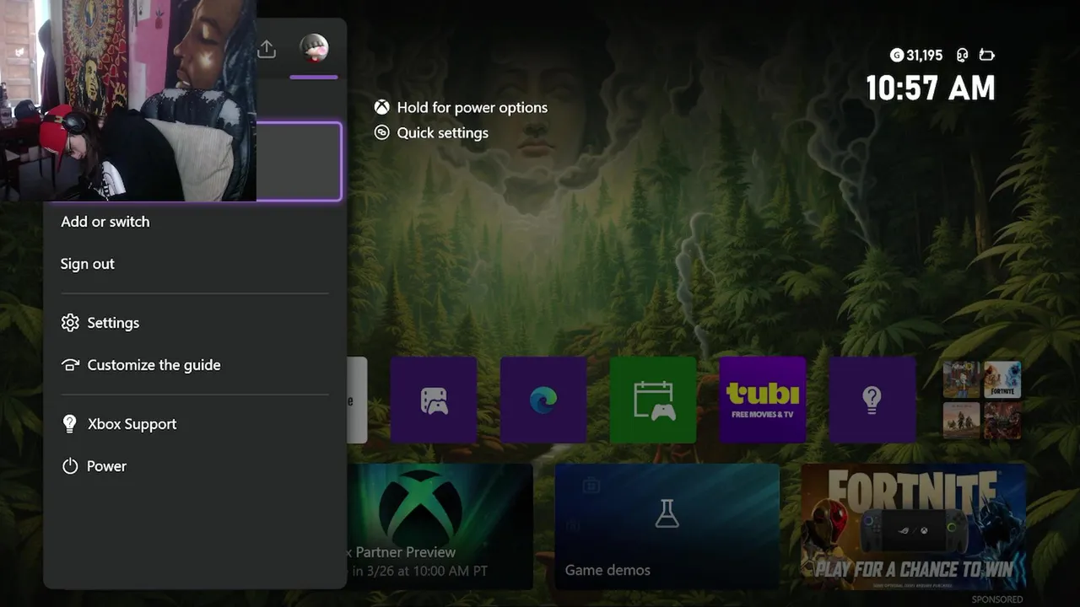Open Customize the guide option

pyautogui.click(x=154, y=365)
